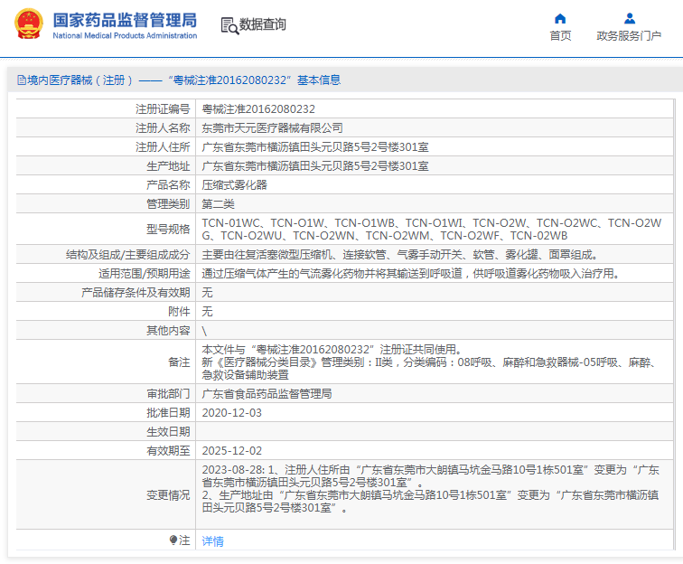Viewport: 683px width, 564px height.
Task: Click the 管理类别 row label
Action: pyautogui.click(x=168, y=204)
